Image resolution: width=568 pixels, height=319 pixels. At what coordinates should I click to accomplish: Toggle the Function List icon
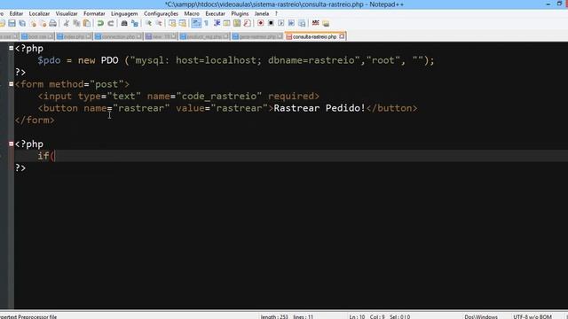(x=247, y=24)
